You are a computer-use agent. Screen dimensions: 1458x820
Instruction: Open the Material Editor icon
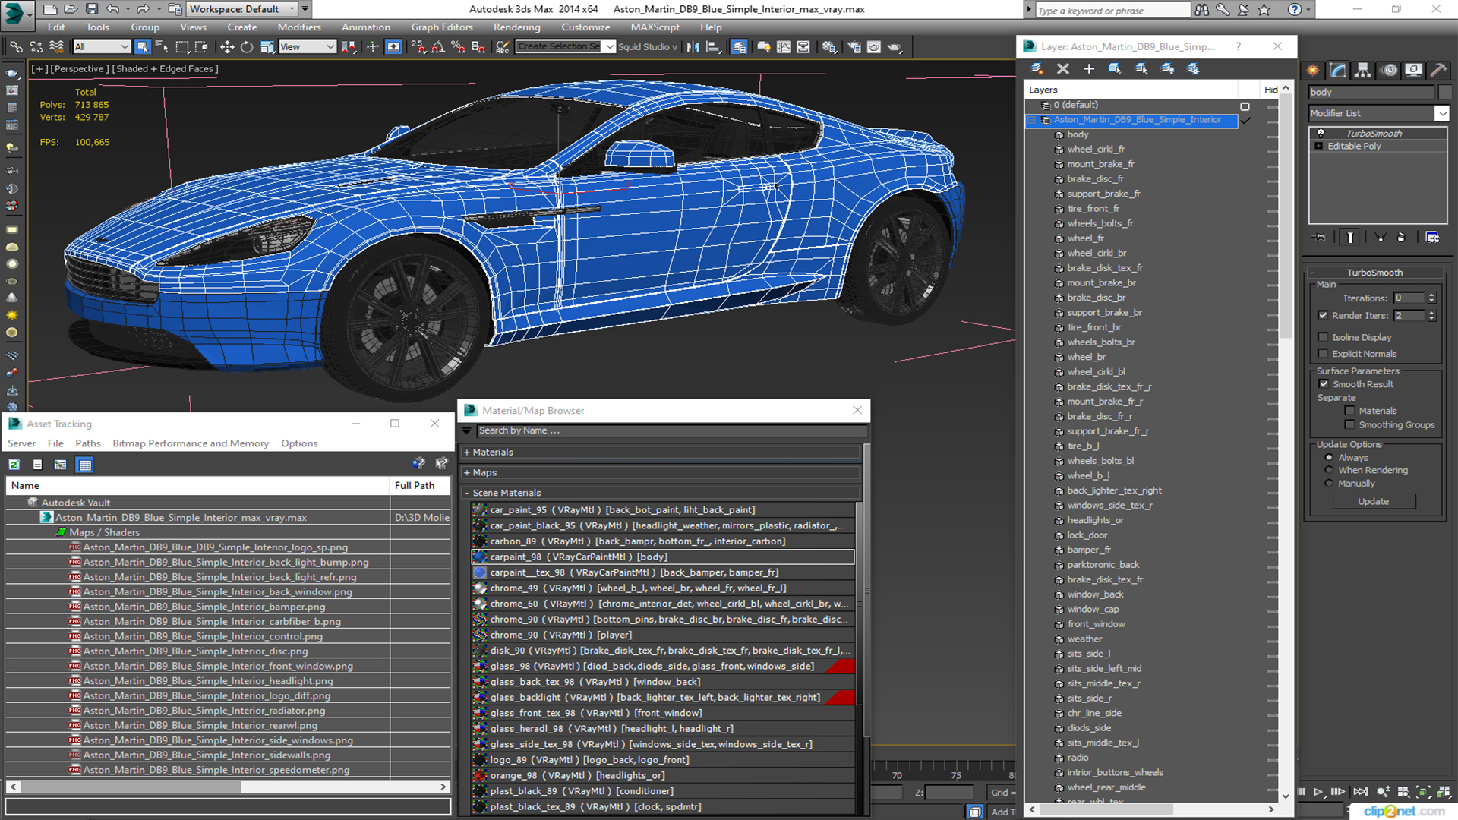tap(829, 47)
